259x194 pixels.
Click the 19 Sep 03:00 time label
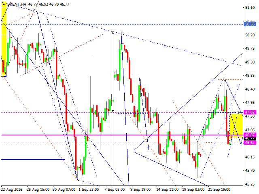(x=193, y=190)
